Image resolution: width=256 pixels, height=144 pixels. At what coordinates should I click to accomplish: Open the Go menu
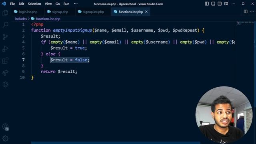(58, 4)
